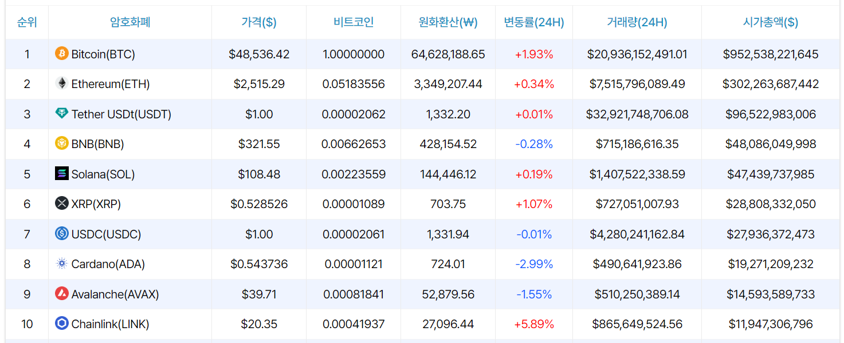The height and width of the screenshot is (343, 844).
Task: Click the +0.19% change value
Action: point(534,174)
